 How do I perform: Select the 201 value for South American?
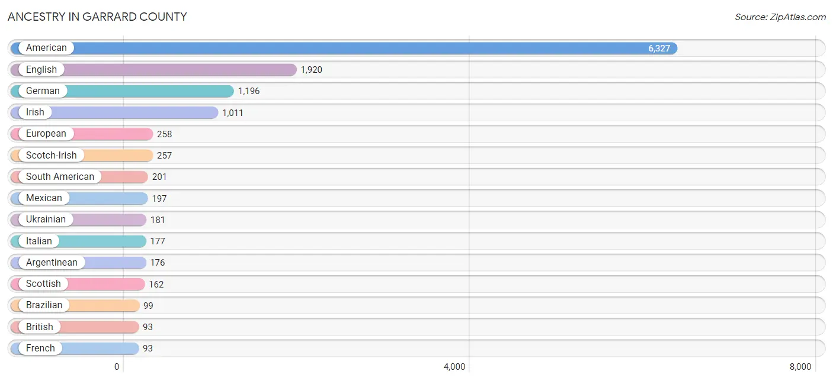click(x=159, y=177)
